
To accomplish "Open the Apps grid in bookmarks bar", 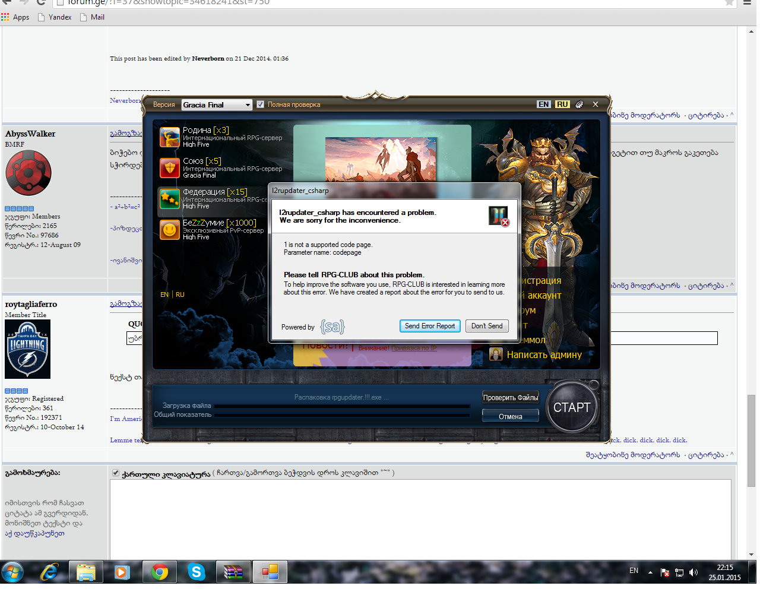I will (15, 17).
